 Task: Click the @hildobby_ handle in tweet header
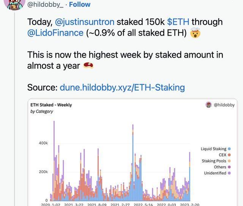[45, 5]
